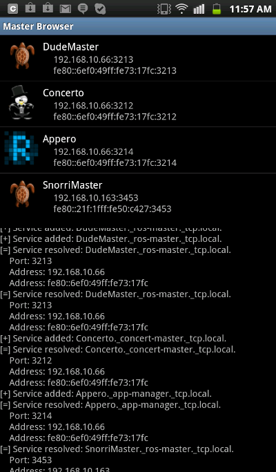Tap the Appero blue R icon
The image size is (276, 472).
pyautogui.click(x=21, y=148)
